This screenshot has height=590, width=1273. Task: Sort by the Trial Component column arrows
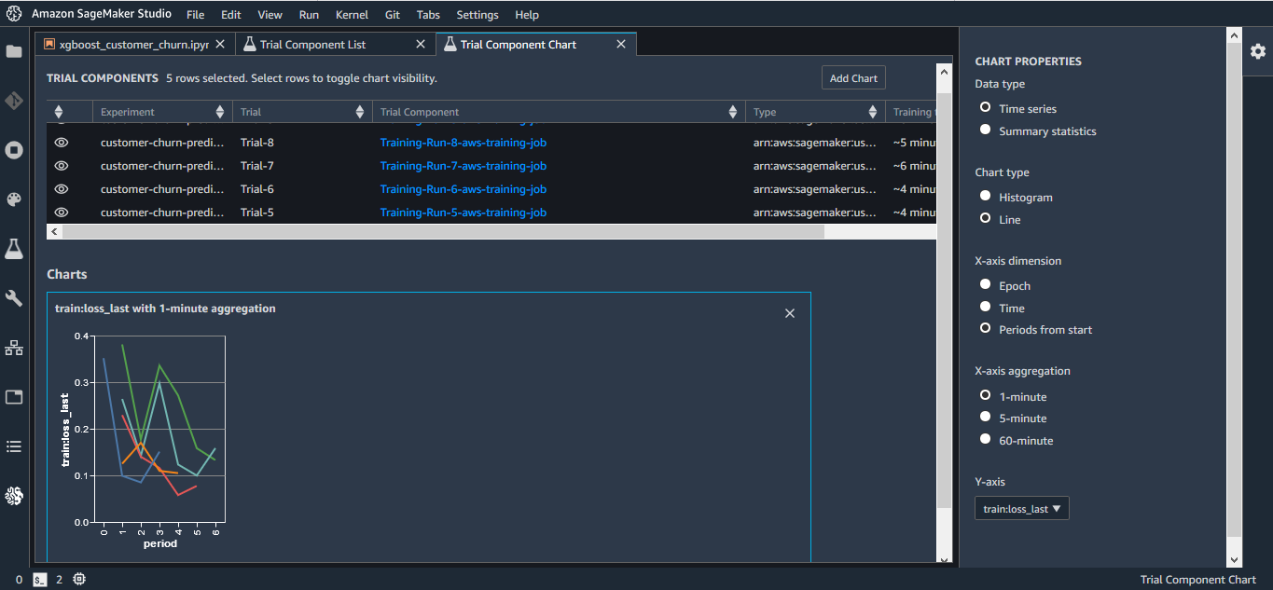click(x=733, y=112)
